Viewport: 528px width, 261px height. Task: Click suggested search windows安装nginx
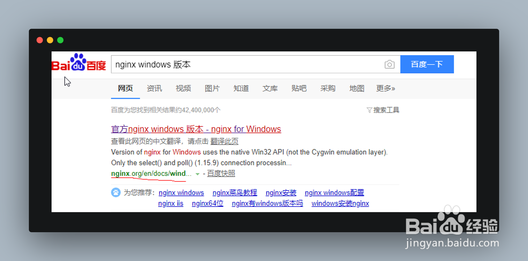coord(340,203)
